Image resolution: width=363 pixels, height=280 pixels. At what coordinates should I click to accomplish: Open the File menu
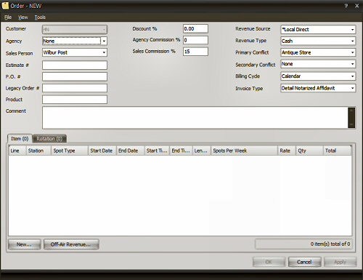point(8,17)
